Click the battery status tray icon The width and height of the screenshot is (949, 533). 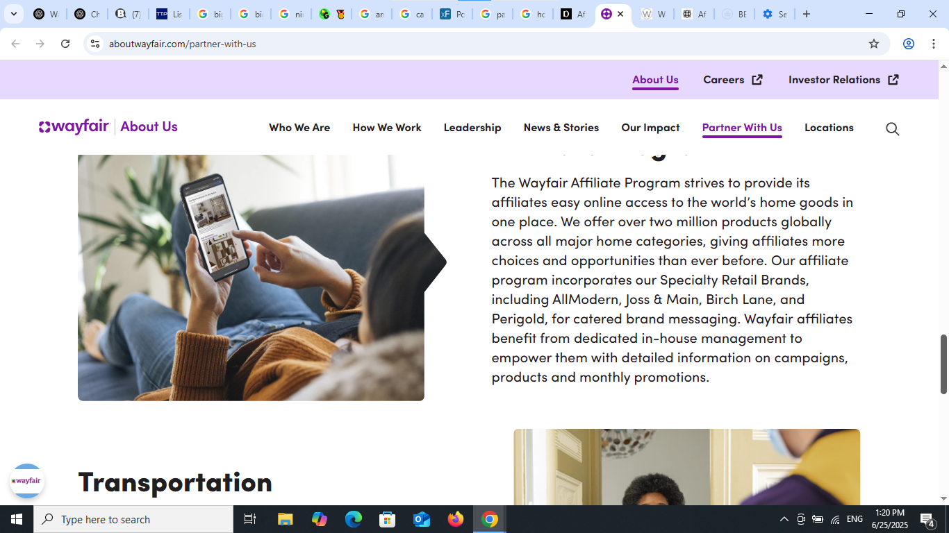tap(818, 519)
